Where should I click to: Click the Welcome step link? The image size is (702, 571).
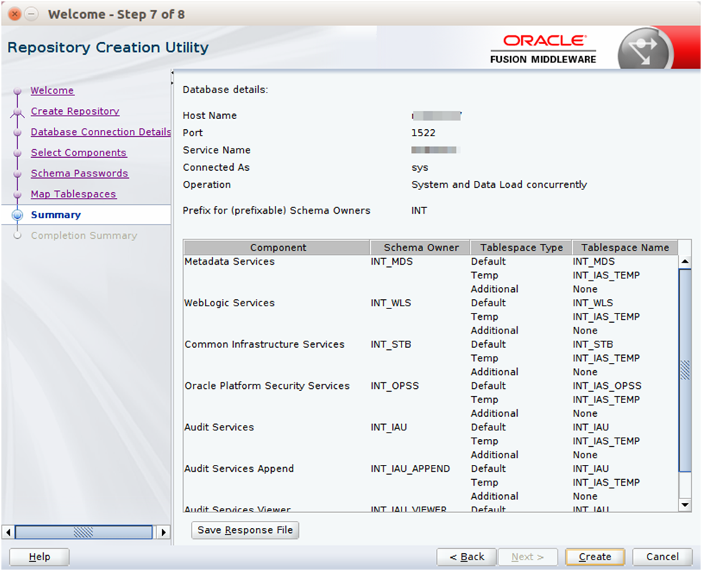tap(52, 90)
